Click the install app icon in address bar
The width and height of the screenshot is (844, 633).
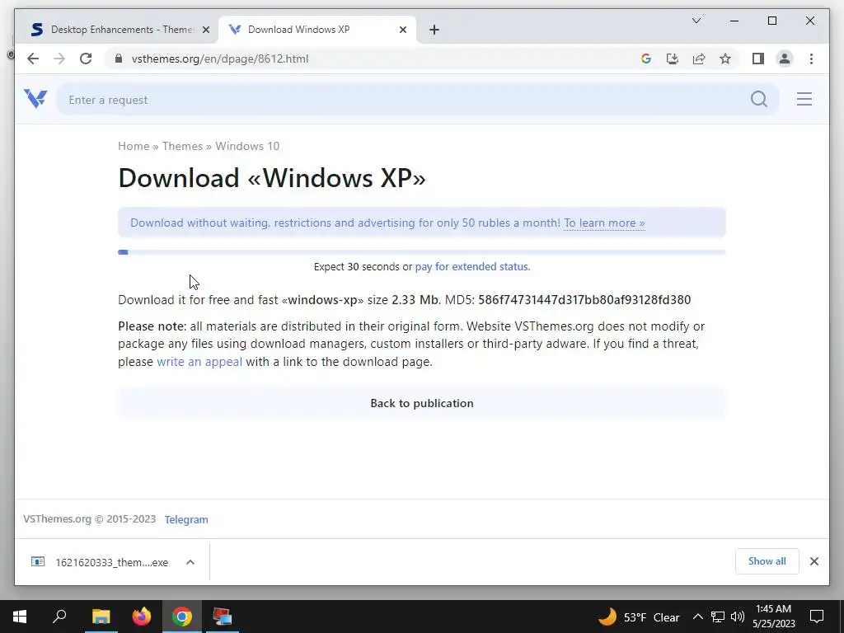(x=673, y=59)
